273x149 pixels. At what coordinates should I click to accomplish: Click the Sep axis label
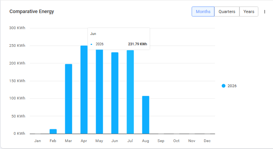161,141
